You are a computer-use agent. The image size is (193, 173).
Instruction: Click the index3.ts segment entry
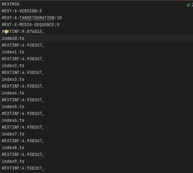coord(13,79)
